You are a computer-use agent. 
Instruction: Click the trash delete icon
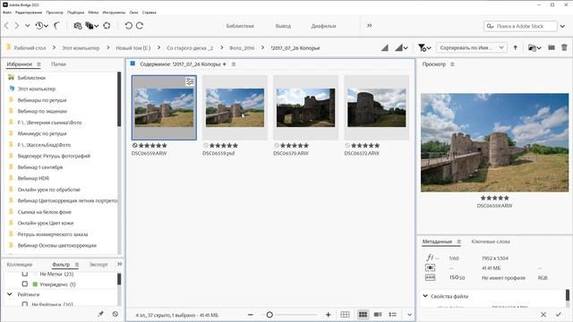(564, 47)
